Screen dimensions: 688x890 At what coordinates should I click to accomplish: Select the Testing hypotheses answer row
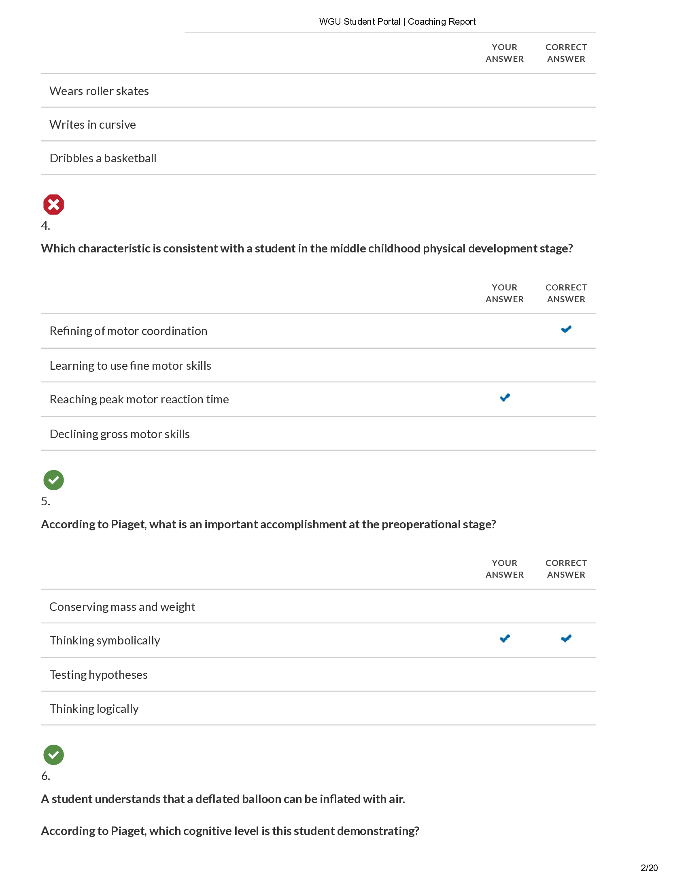98,675
